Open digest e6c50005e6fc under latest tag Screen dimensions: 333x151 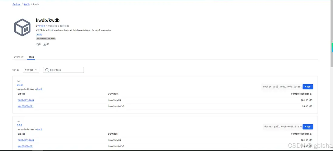point(25,106)
